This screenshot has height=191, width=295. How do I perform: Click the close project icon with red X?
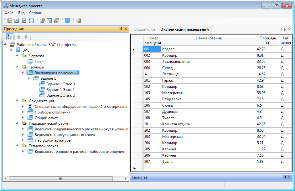[x=24, y=20]
